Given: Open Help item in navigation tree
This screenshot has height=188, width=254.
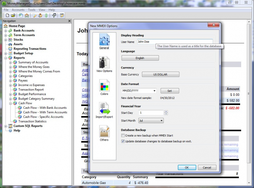Looking at the screenshot, I should [17, 130].
